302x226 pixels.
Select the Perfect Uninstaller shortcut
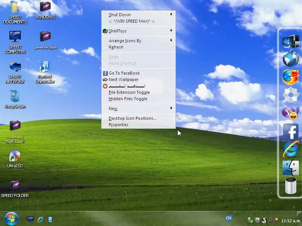(45, 72)
